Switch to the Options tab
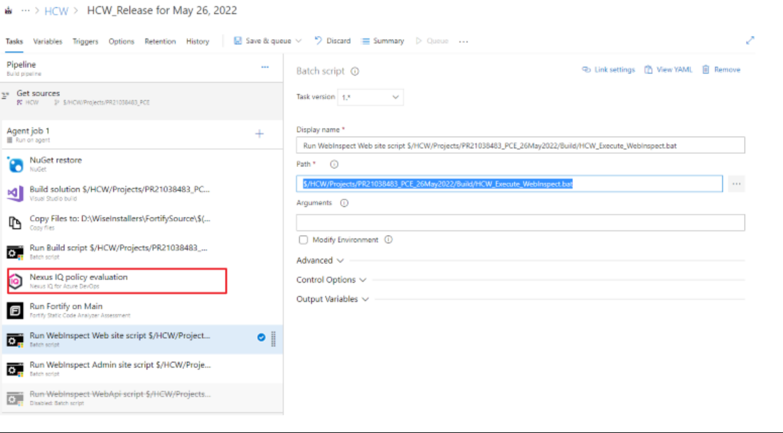The image size is (783, 433). tap(121, 42)
